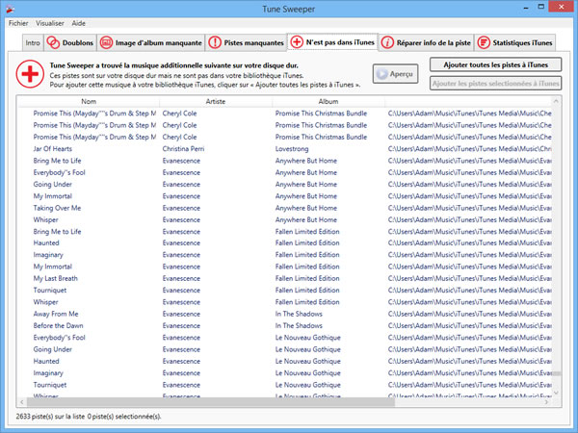Select the N'est pas dans iTunes tab

click(x=332, y=42)
